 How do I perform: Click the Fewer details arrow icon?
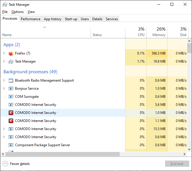5,164
